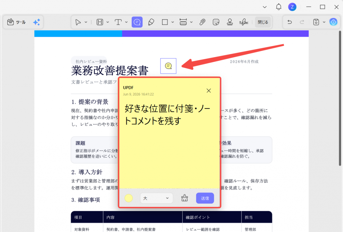Screen dimensions: 343x232
Task: Click the 3. 確認事項 heading
Action: click(86, 200)
